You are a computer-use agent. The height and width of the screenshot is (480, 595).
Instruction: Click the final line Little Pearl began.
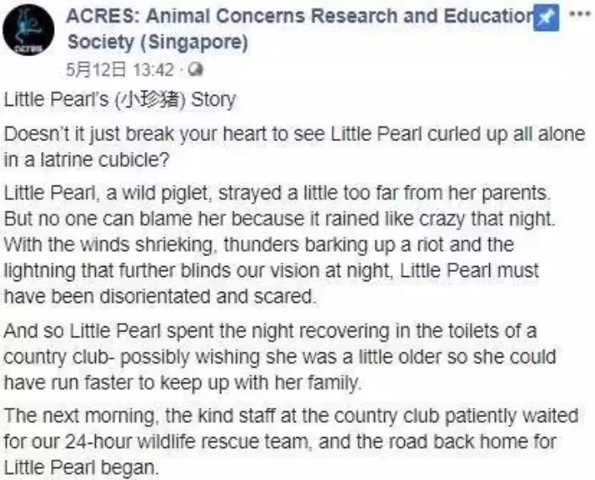82,468
